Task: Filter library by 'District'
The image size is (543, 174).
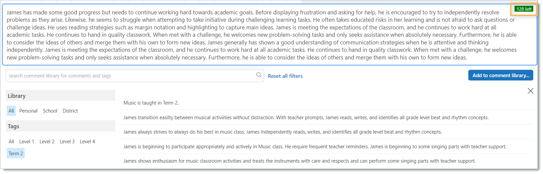Action: click(x=70, y=111)
